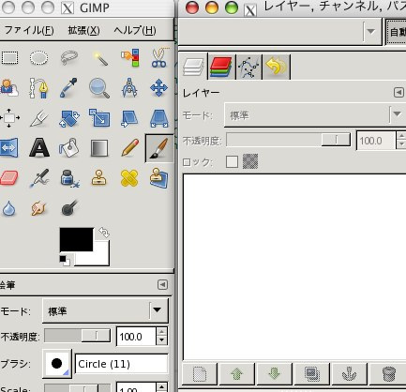The height and width of the screenshot is (392, 406).
Task: Select the Text tool
Action: [x=39, y=148]
